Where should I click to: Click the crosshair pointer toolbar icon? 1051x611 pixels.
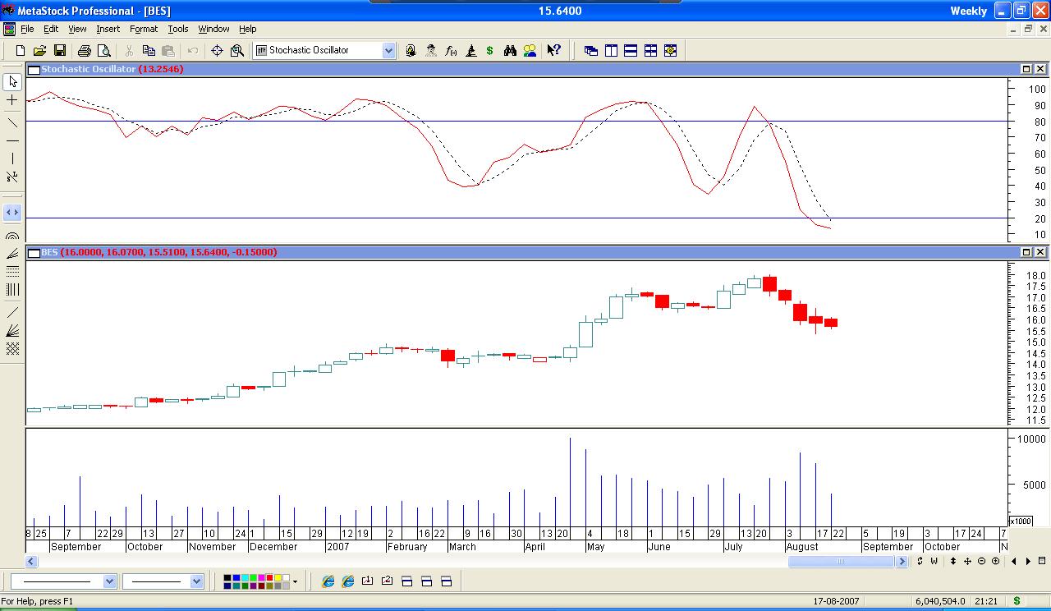[217, 50]
